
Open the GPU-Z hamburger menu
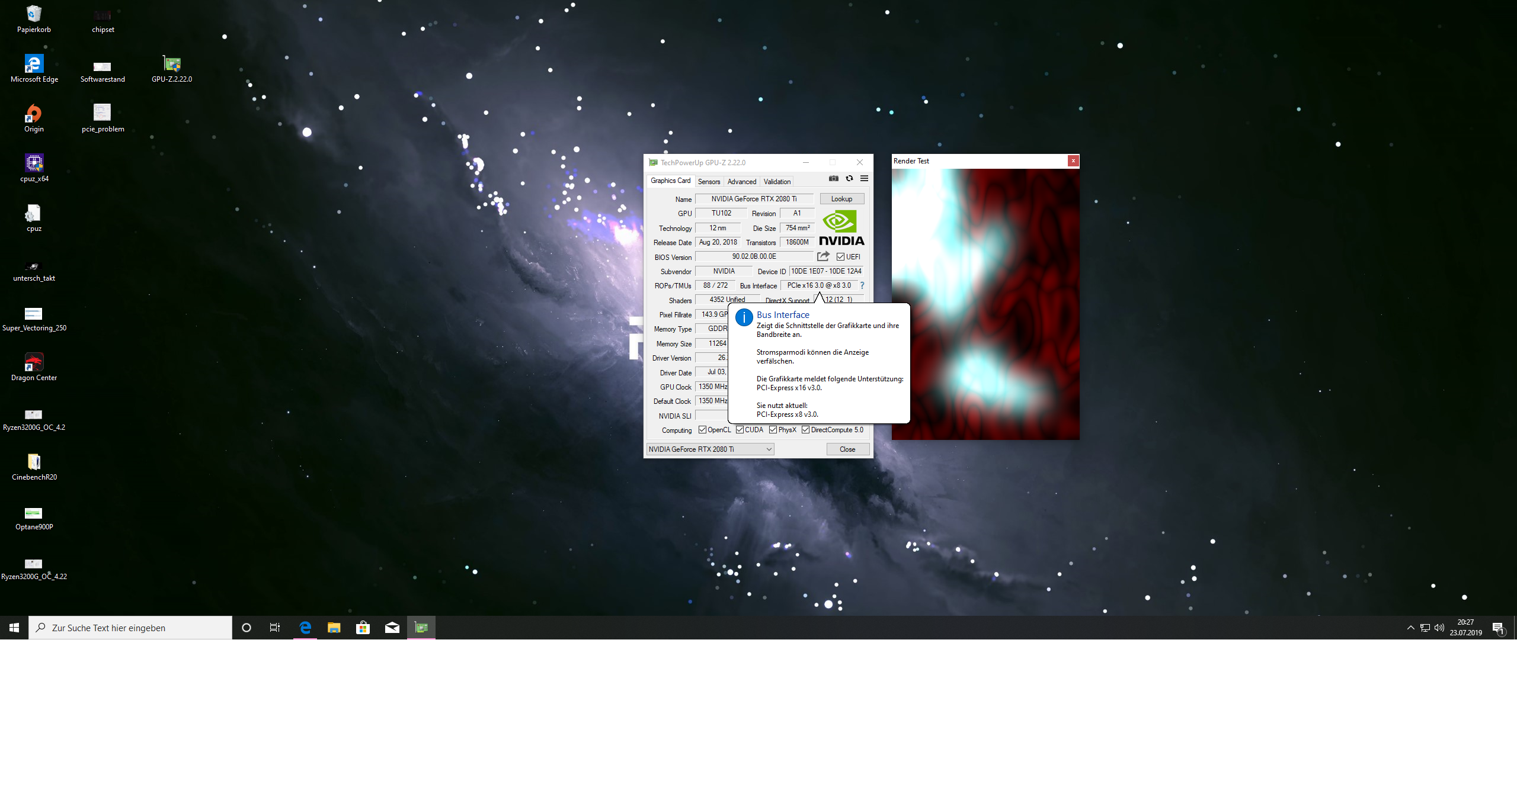(864, 178)
